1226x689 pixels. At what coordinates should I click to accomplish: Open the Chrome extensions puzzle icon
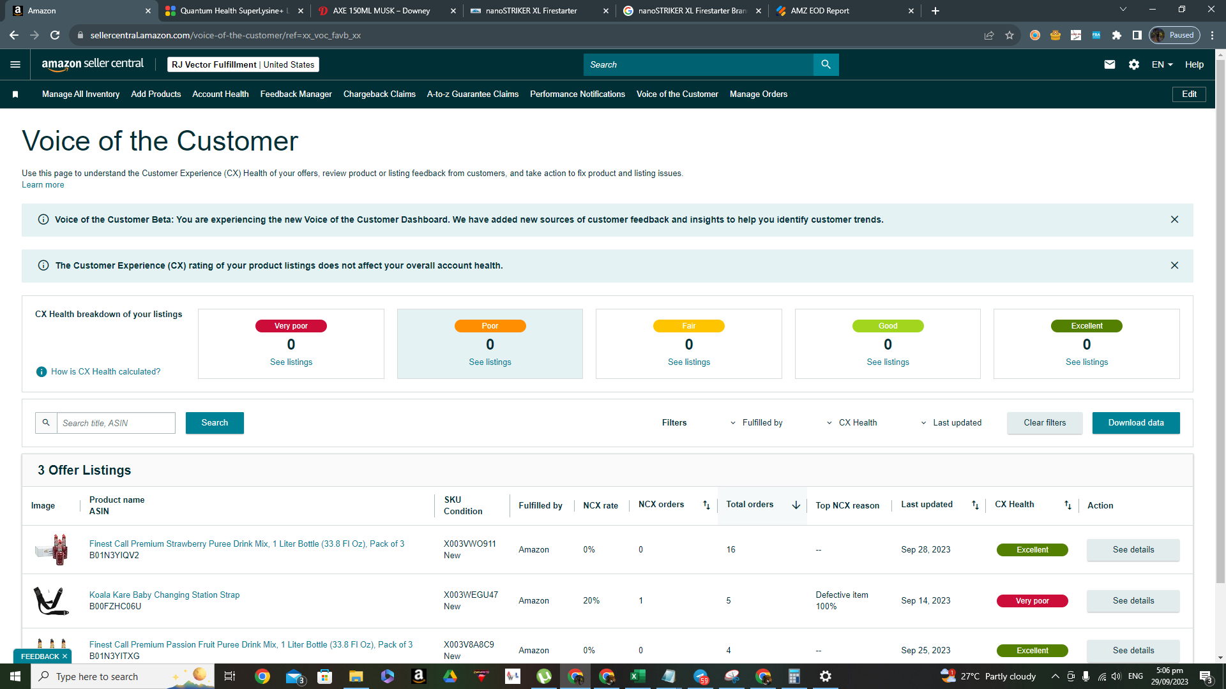pos(1117,35)
